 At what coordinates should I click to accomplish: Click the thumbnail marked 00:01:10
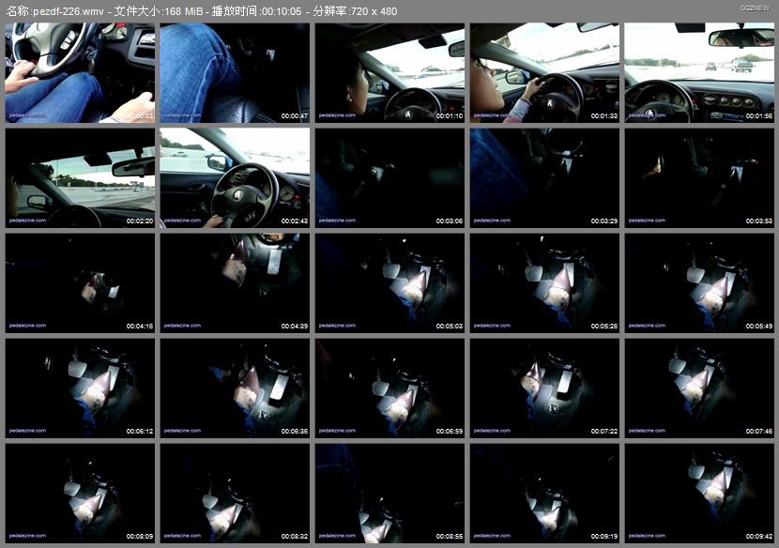(389, 73)
